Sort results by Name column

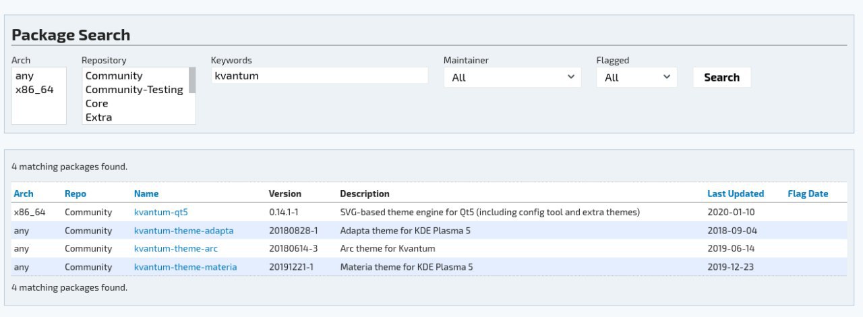(x=146, y=194)
